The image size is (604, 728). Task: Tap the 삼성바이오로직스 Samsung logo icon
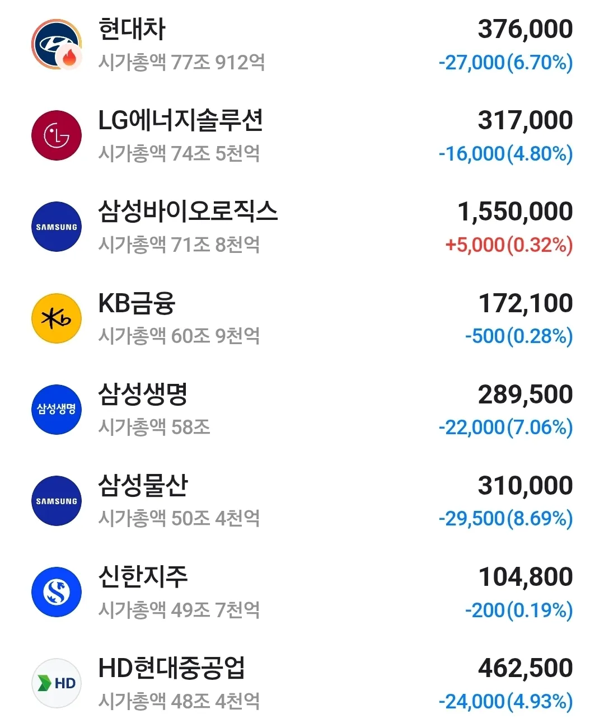[x=57, y=227]
